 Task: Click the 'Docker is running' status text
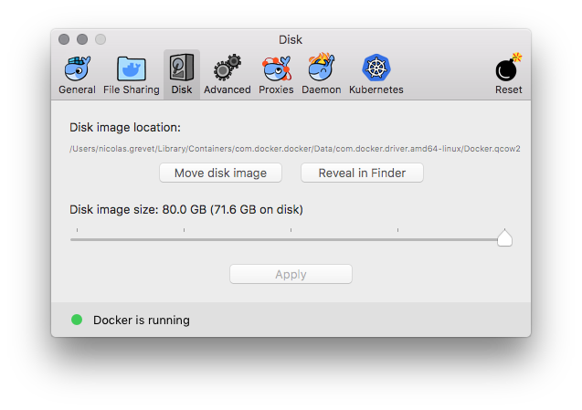pyautogui.click(x=142, y=321)
